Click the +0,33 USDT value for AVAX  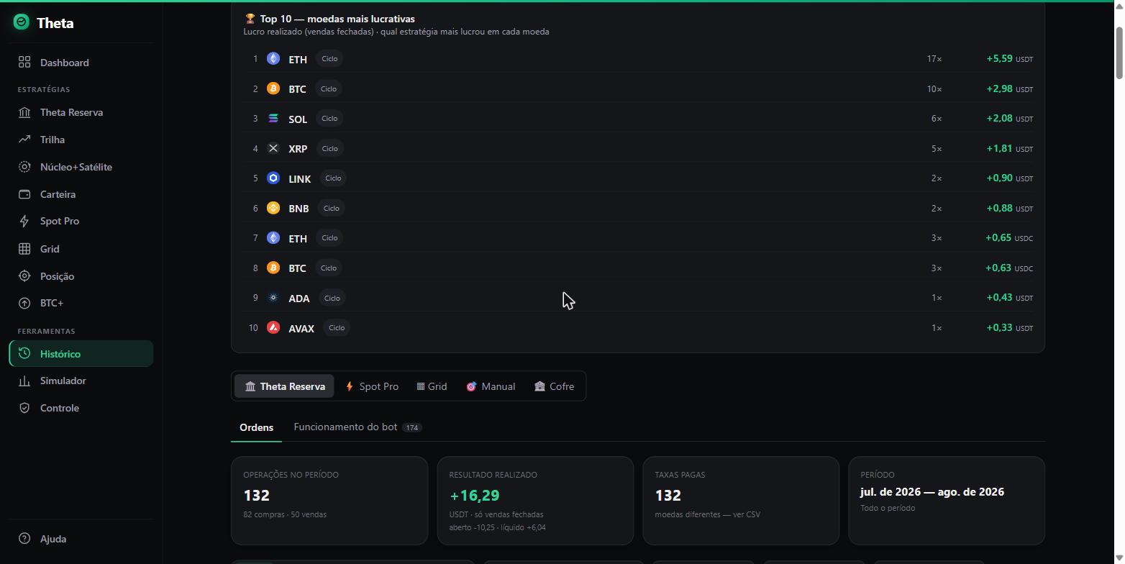[x=1009, y=327]
